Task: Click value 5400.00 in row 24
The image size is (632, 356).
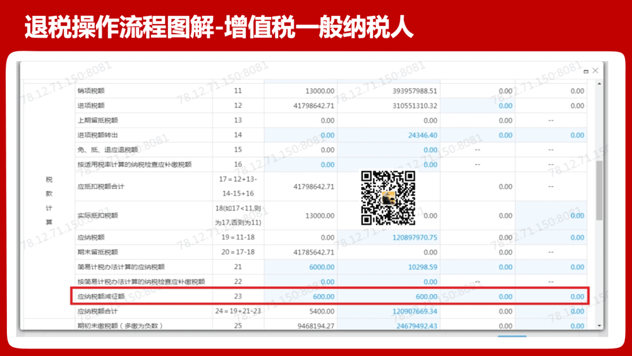Action: point(322,311)
